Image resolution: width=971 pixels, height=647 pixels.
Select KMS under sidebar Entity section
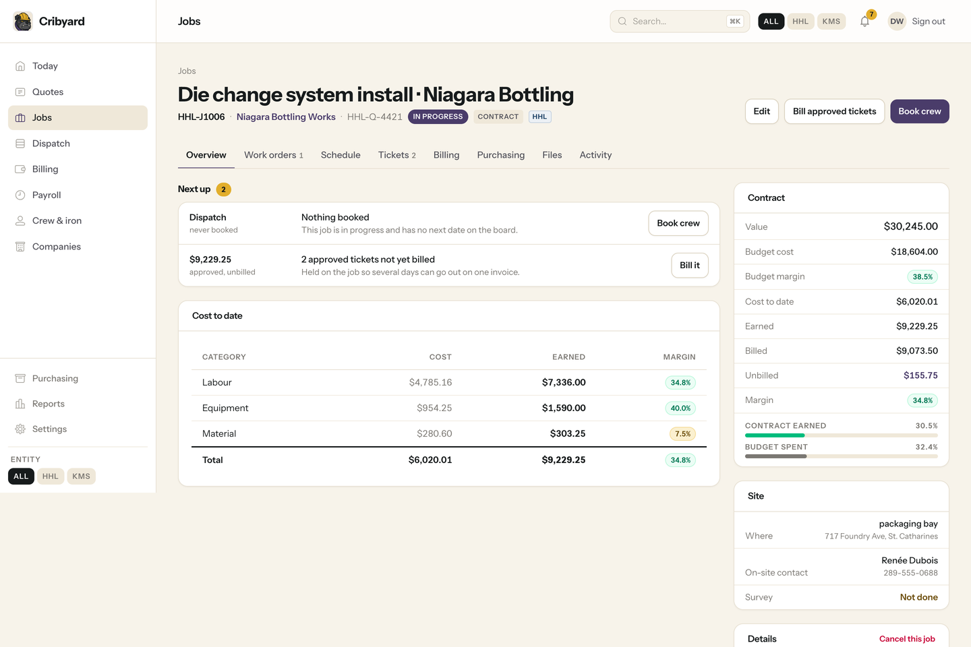81,476
